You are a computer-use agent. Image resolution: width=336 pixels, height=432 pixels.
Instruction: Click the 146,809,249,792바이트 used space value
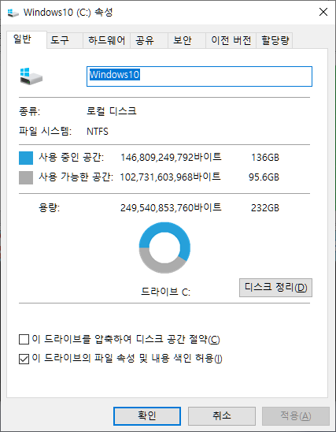[171, 158]
